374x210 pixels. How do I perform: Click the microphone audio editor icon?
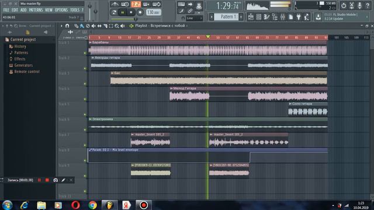[x=360, y=5]
